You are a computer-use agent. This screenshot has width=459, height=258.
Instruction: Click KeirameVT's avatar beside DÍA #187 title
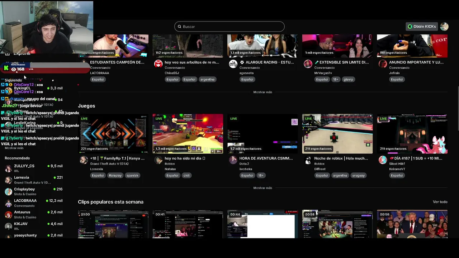coord(383,160)
